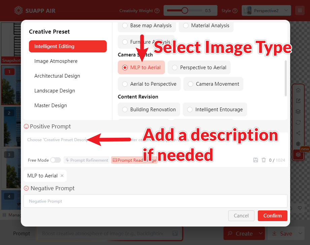310x245 pixels.
Task: Toggle the Free Mode switch
Action: [56, 160]
